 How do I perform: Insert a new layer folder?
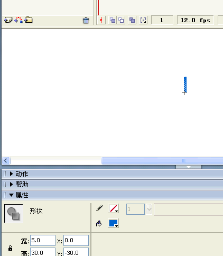(29, 20)
